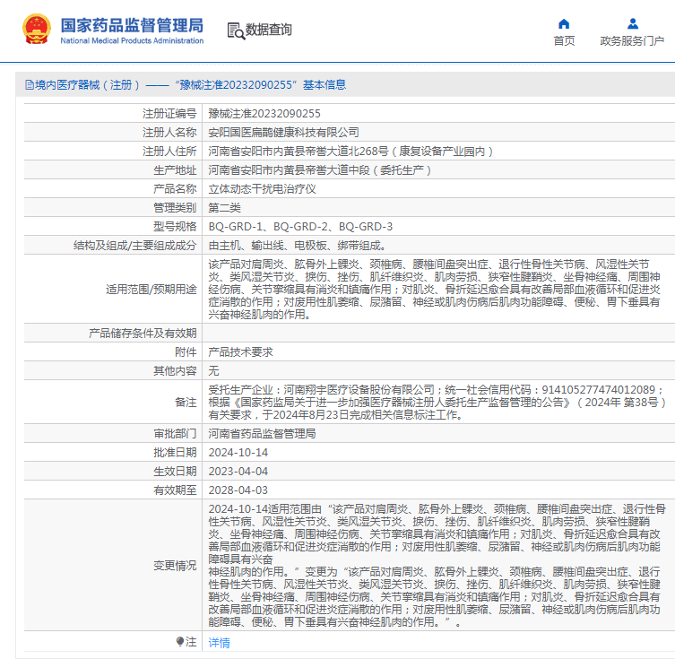Click 由主机、输出线、电极板、绑带组成 cell
The width and height of the screenshot is (675, 659).
pos(297,246)
